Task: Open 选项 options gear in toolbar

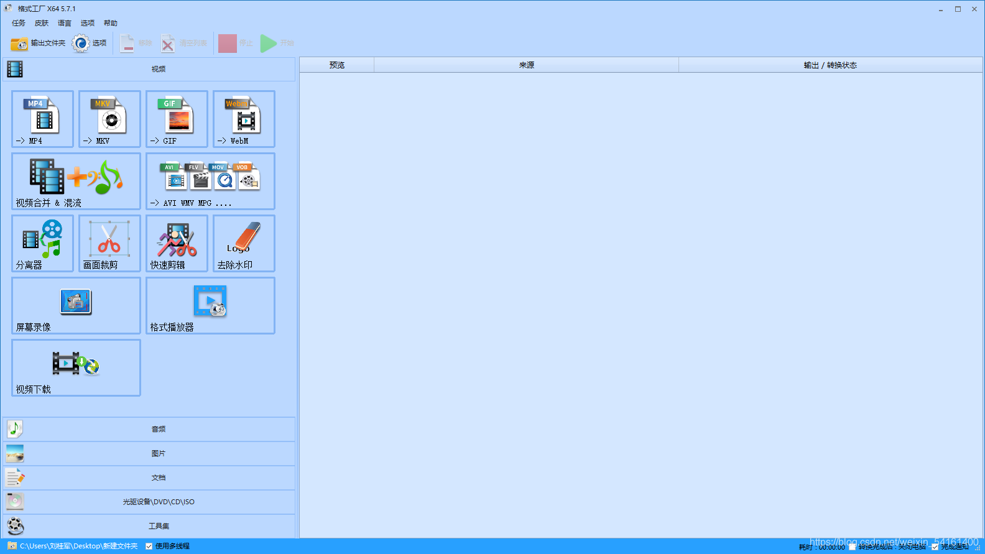Action: tap(90, 44)
